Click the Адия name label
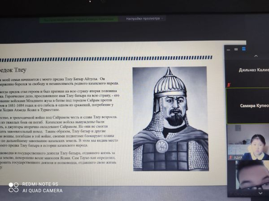 [x=238, y=158]
